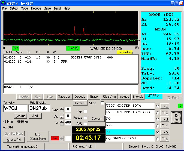Click the To radio callsign field
This screenshot has height=151, width=184.
15,108
